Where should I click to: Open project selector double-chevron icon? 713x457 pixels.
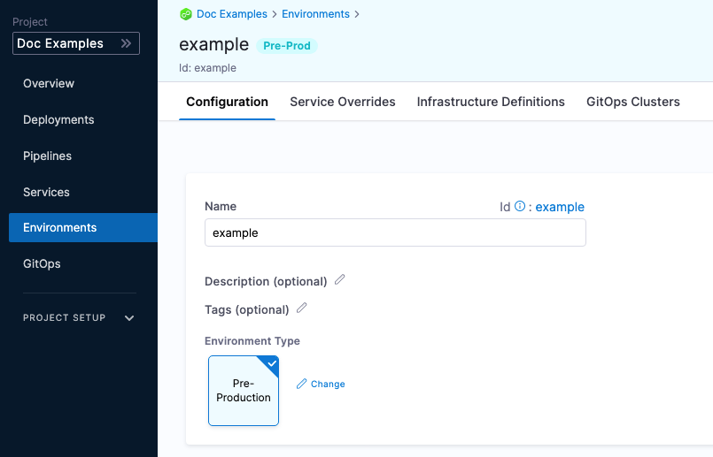click(126, 43)
